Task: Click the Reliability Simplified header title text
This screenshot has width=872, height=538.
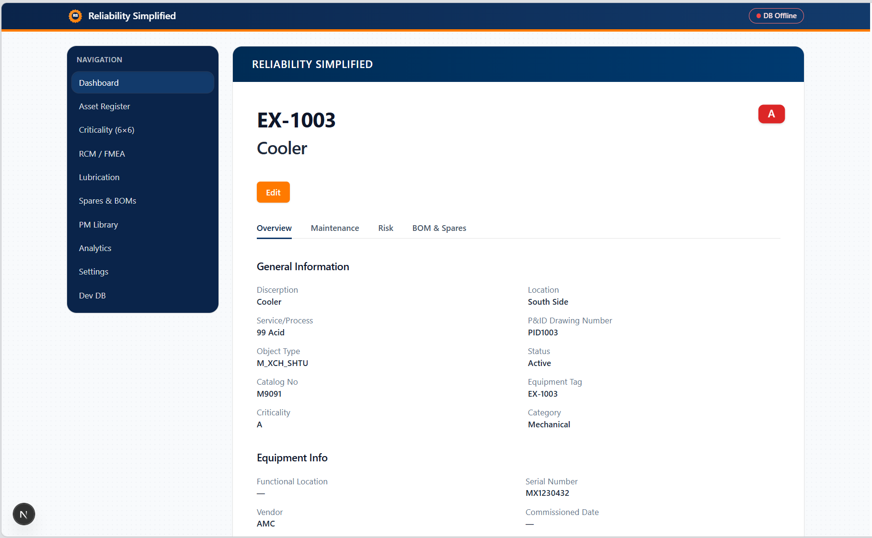Action: (x=132, y=16)
